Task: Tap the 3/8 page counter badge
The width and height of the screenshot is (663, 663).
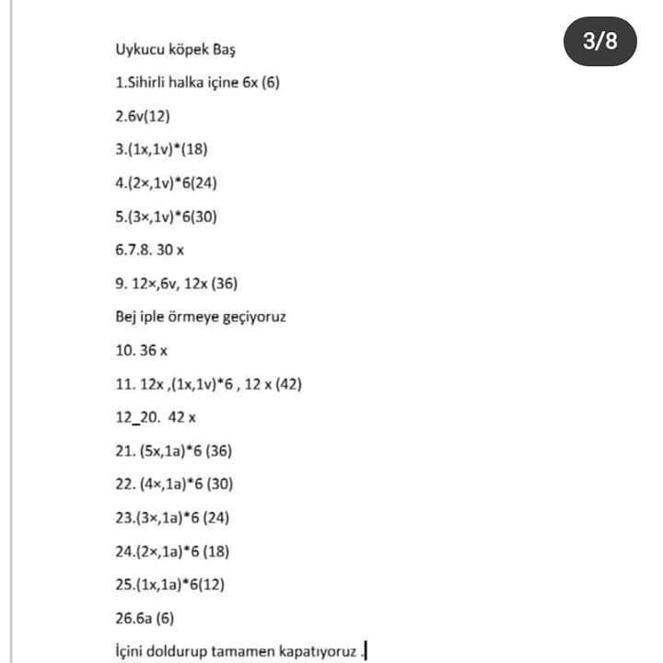Action: point(600,41)
